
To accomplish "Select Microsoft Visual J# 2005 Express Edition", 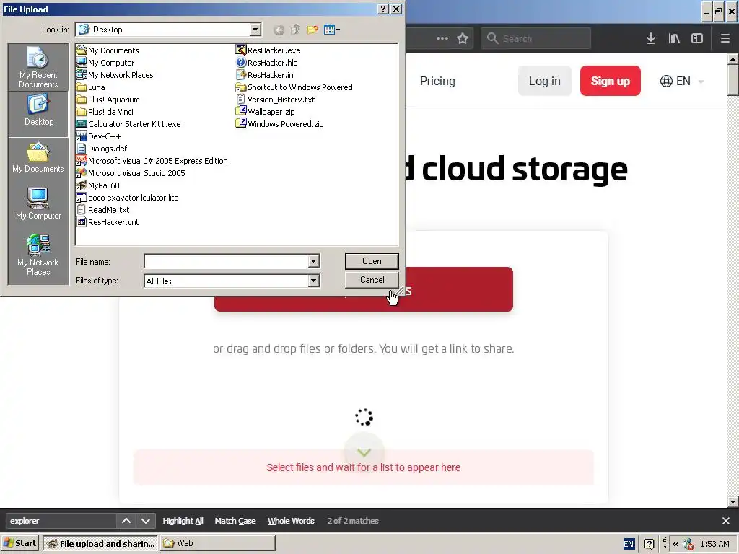I will [152, 161].
